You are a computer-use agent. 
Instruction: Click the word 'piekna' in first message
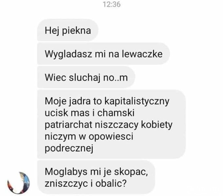(x=77, y=31)
